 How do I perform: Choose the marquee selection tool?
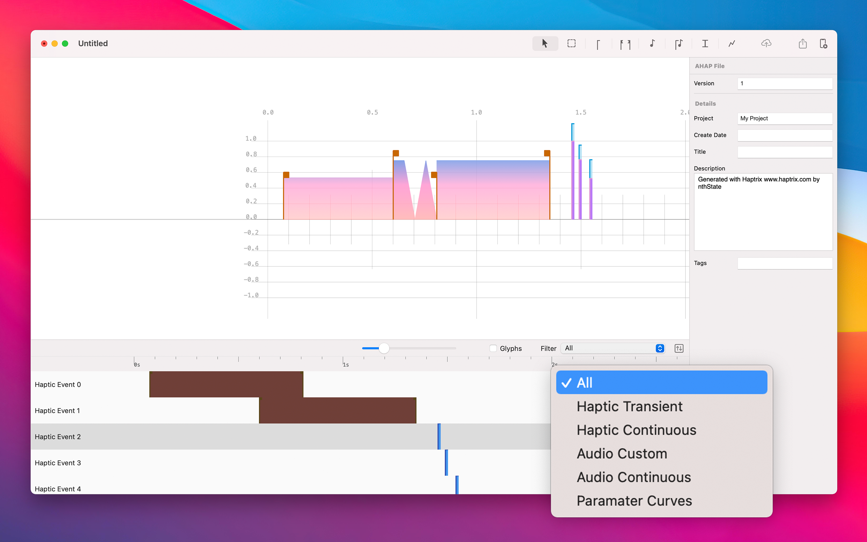point(571,43)
